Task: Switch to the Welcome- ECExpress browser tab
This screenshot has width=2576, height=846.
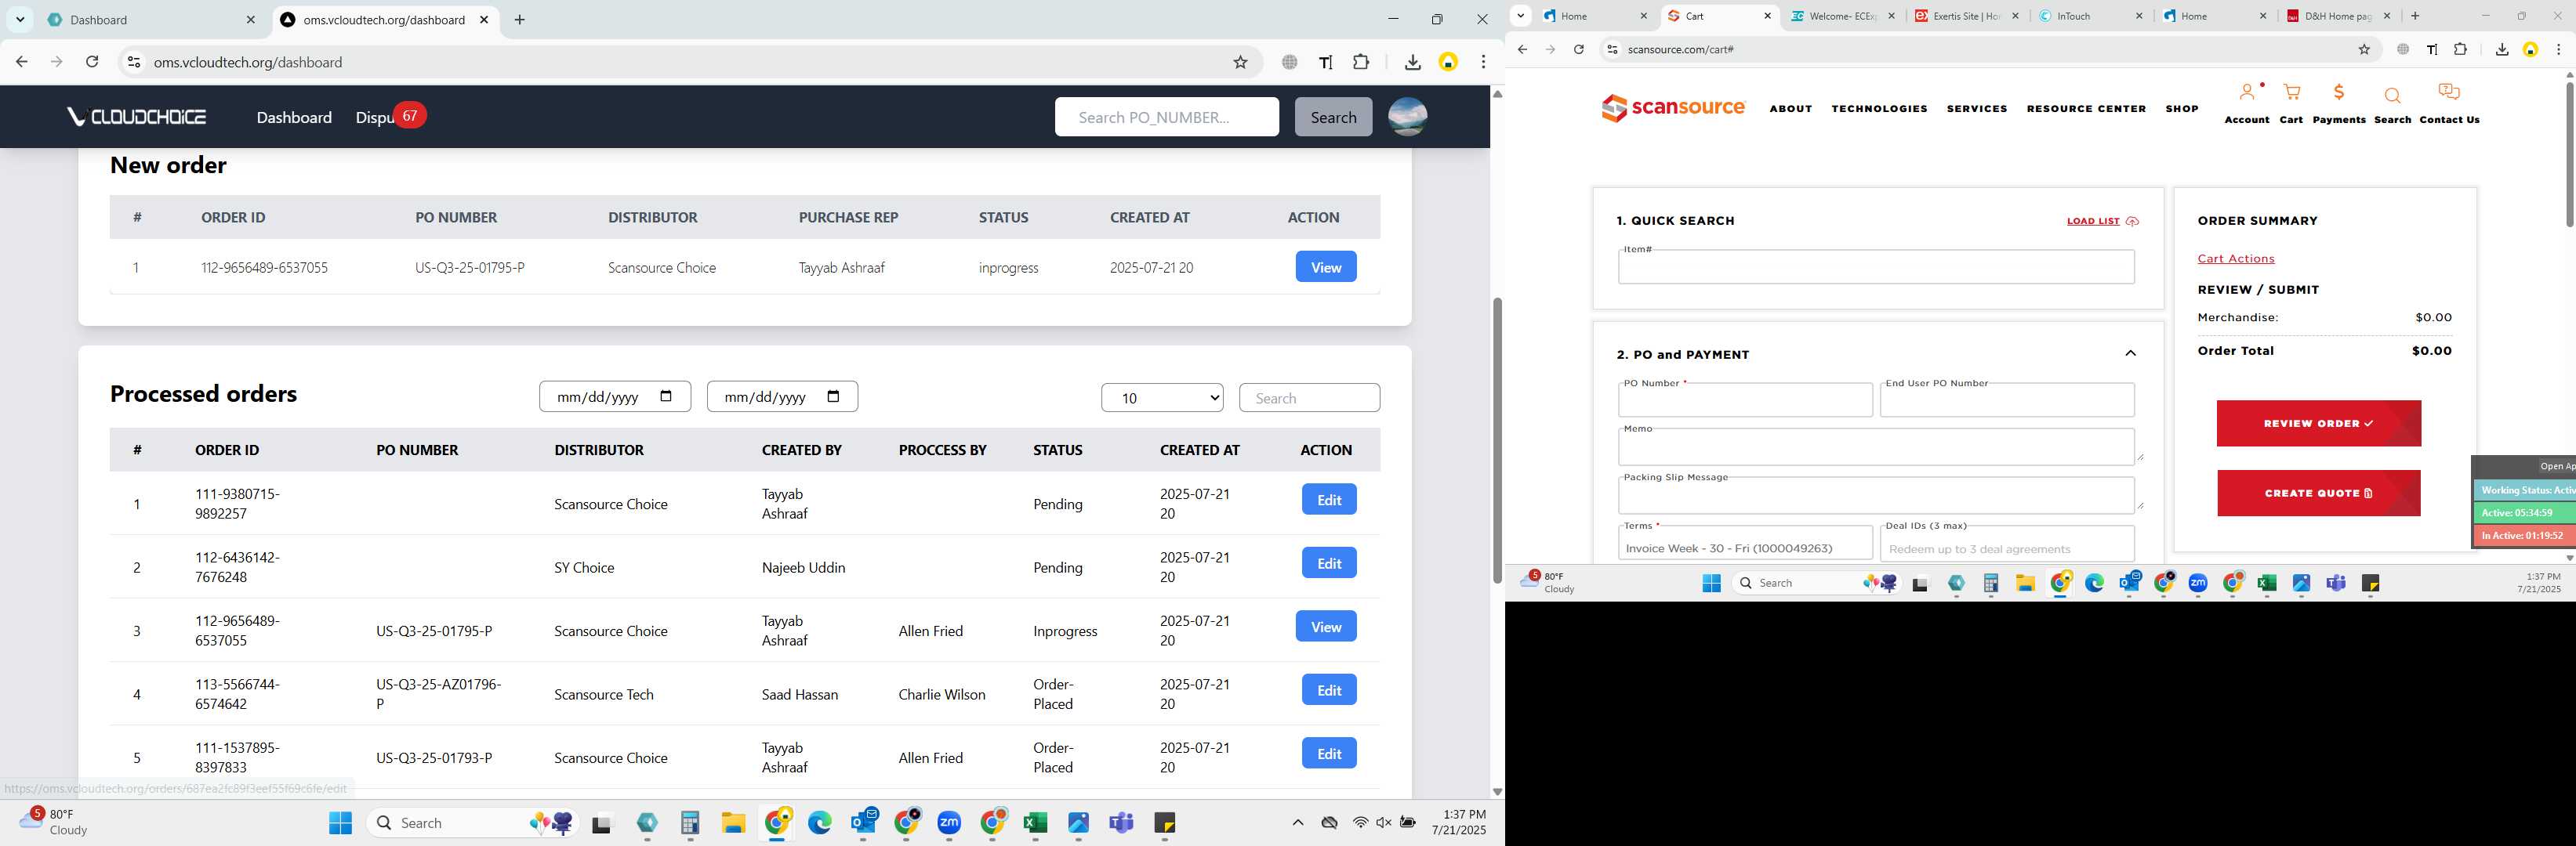Action: [x=1844, y=16]
